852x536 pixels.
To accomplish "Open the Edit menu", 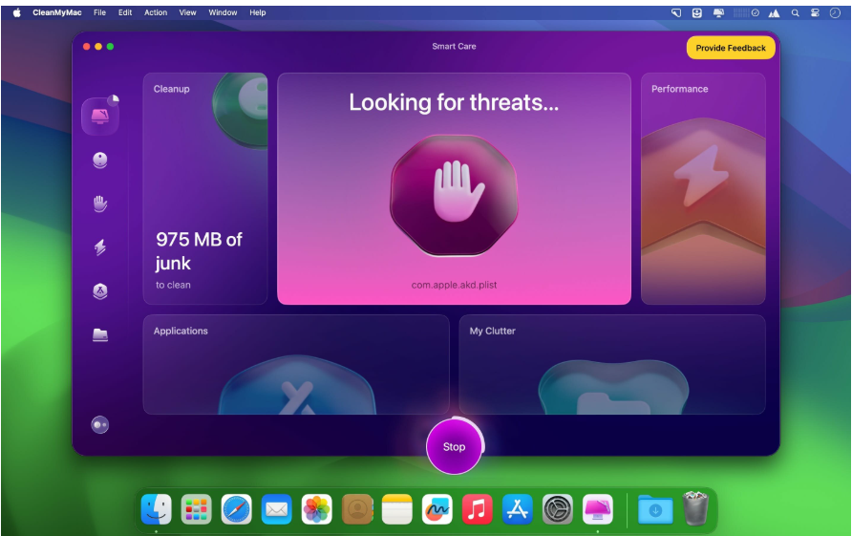I will [x=125, y=12].
